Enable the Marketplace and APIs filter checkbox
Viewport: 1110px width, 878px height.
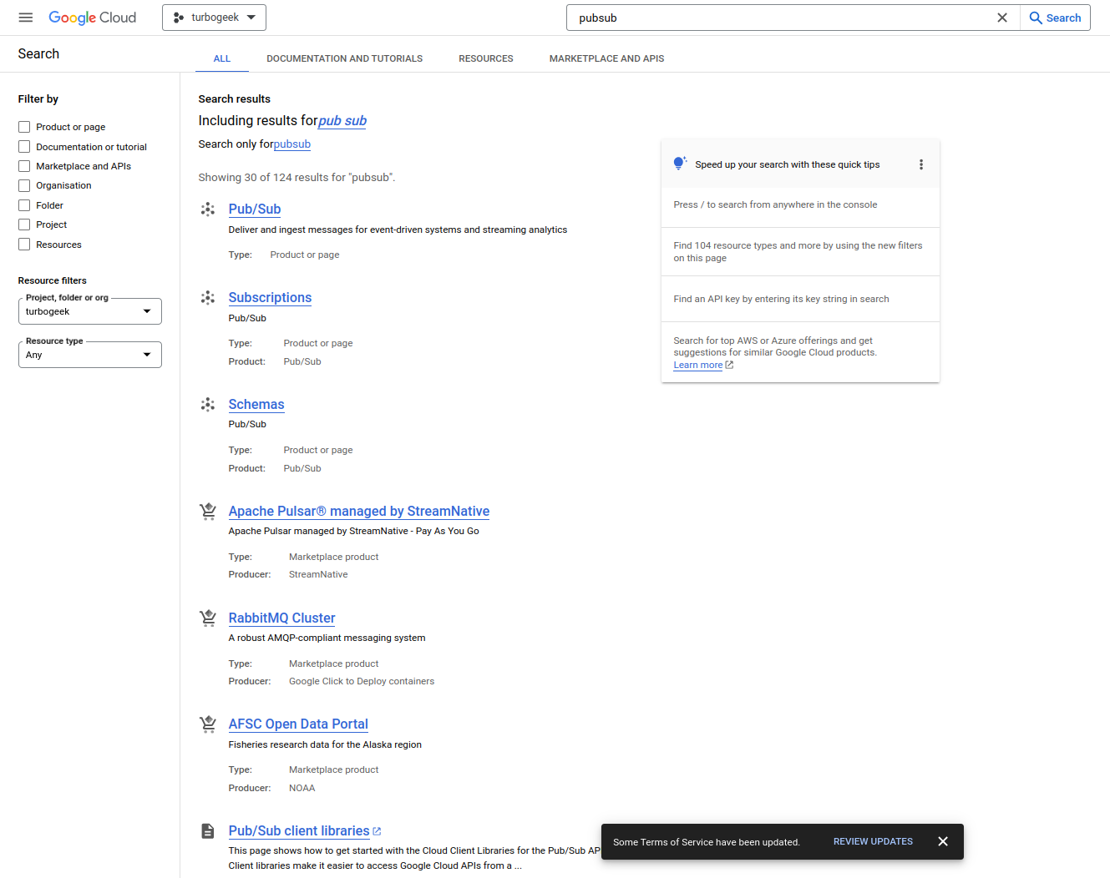(x=24, y=166)
